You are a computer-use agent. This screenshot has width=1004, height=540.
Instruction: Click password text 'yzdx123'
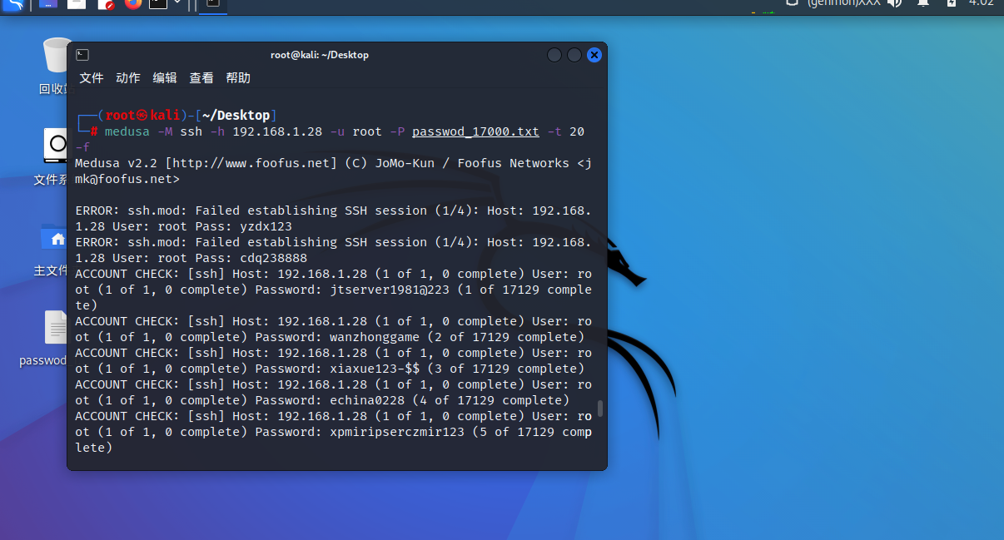tap(266, 226)
